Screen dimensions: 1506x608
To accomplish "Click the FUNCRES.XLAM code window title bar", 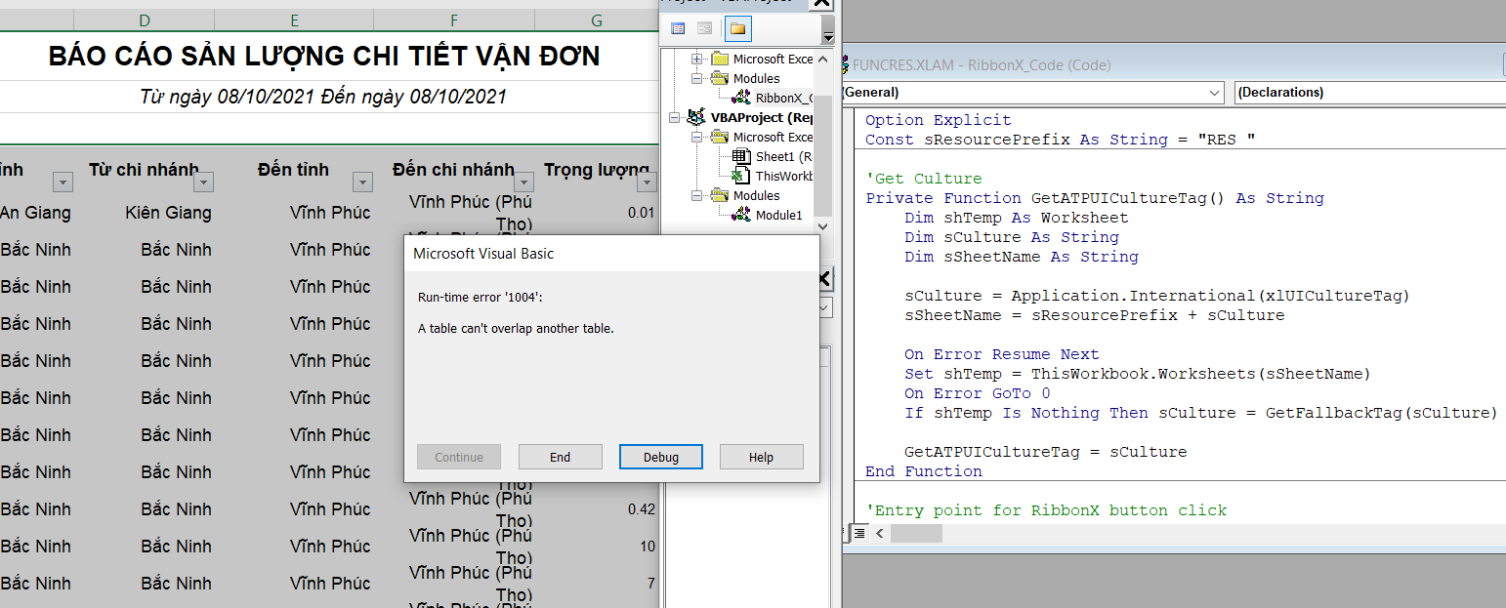I will (x=1172, y=65).
